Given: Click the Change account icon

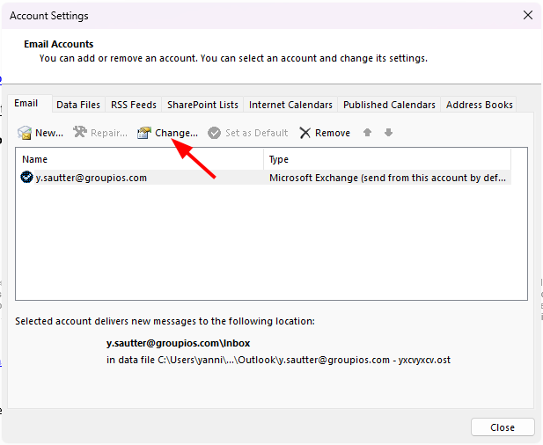Looking at the screenshot, I should (x=144, y=133).
